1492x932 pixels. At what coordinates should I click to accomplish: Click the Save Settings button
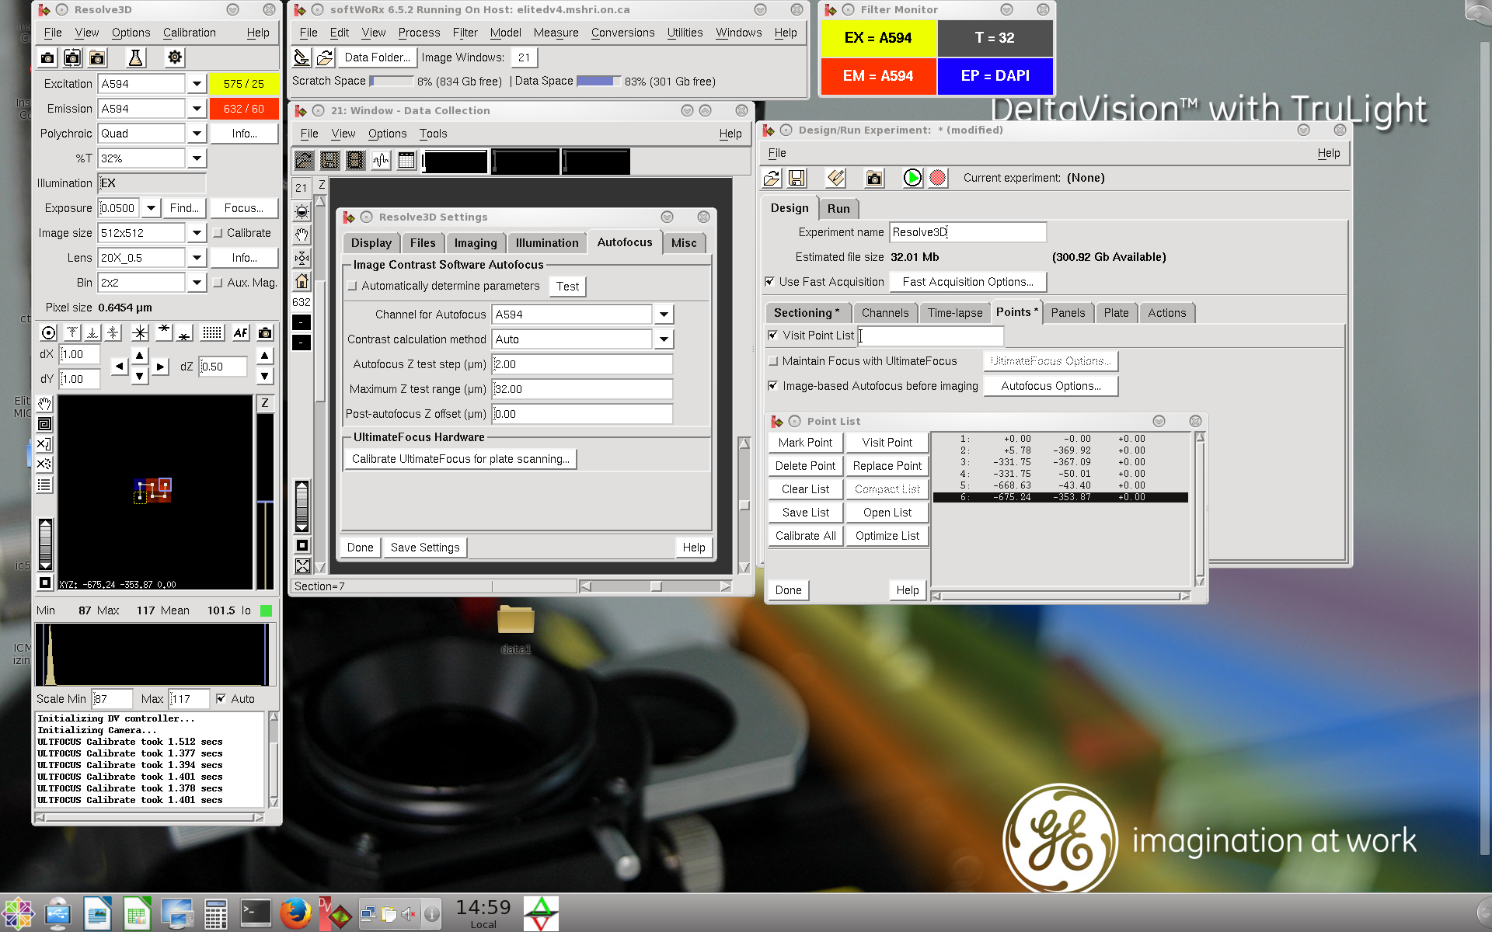point(425,548)
